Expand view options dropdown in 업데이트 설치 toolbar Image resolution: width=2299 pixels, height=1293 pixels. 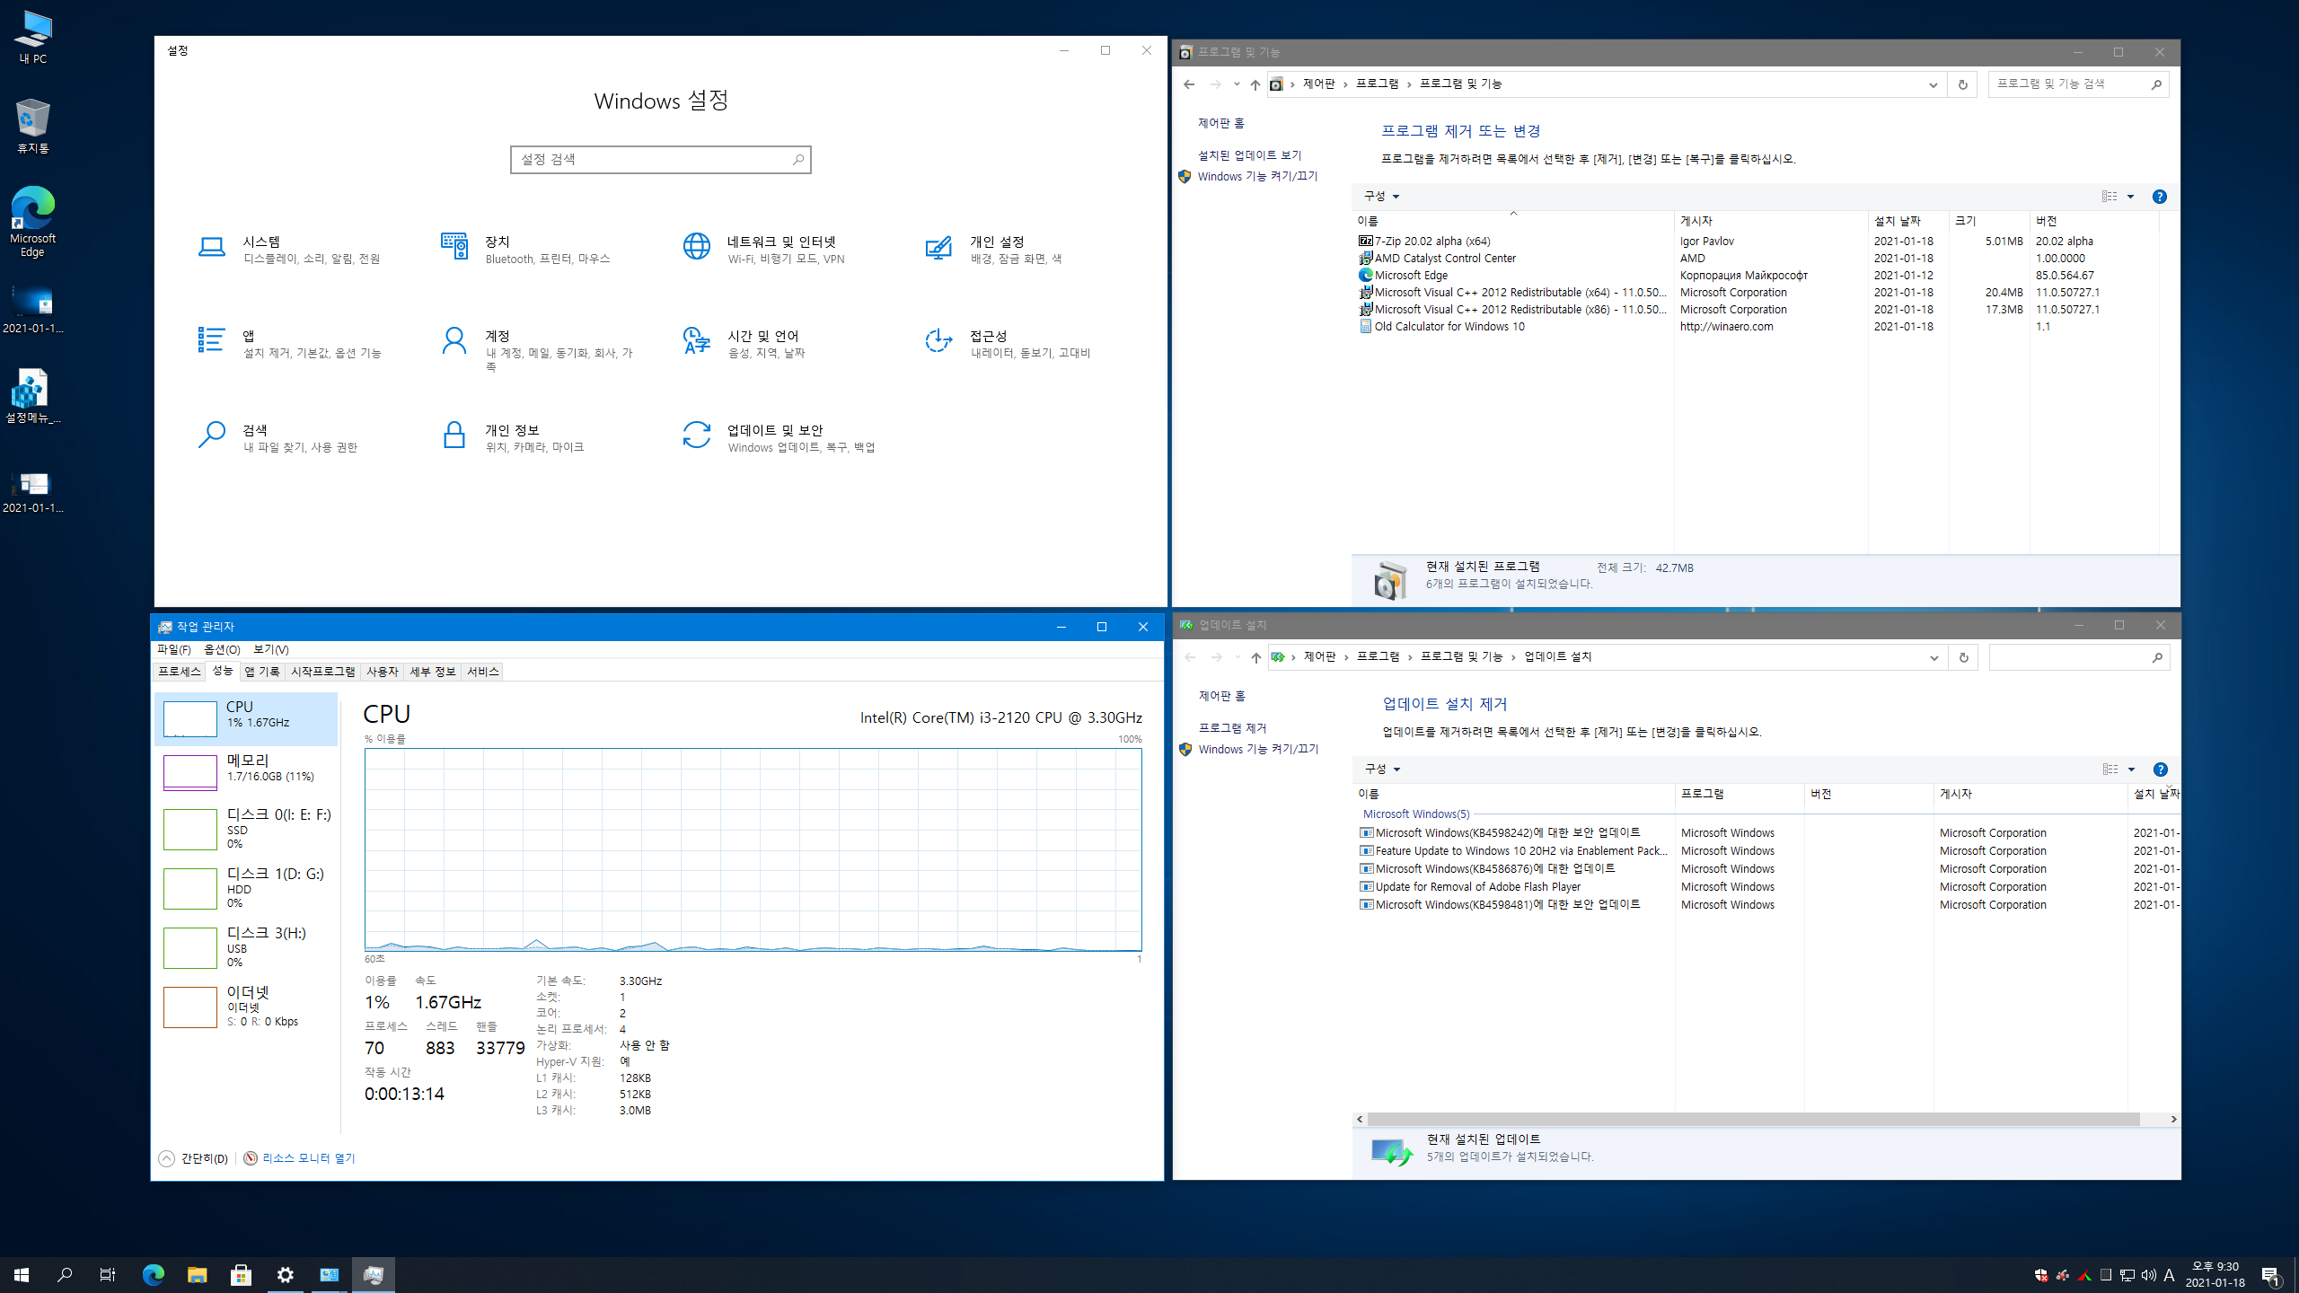point(2131,770)
